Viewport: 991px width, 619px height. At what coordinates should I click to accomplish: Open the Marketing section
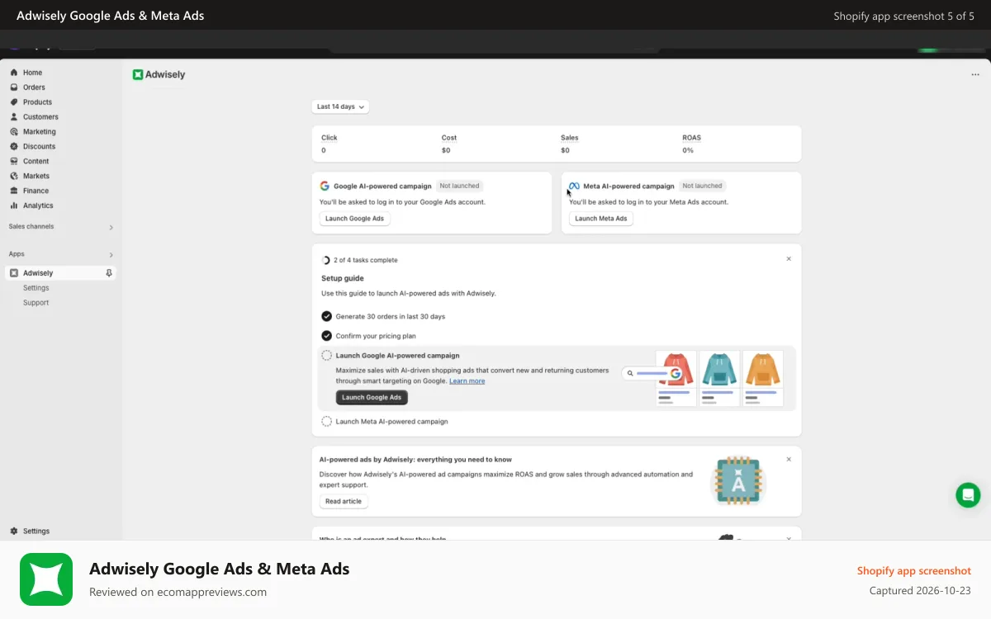[x=39, y=132]
